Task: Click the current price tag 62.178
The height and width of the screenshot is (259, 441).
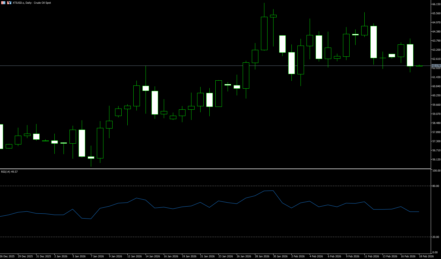Action: tap(436, 66)
